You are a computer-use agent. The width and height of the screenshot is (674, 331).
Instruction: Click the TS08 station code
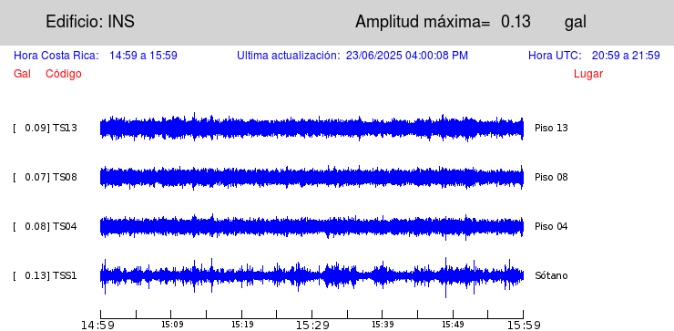[65, 177]
